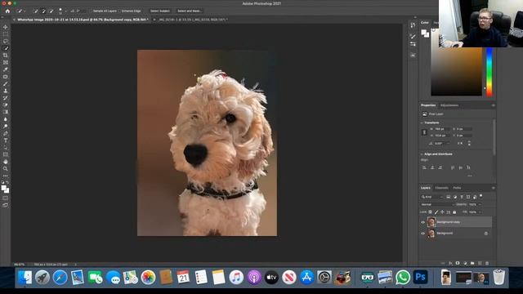
Task: Click the Delete layer trash icon
Action: 487,263
